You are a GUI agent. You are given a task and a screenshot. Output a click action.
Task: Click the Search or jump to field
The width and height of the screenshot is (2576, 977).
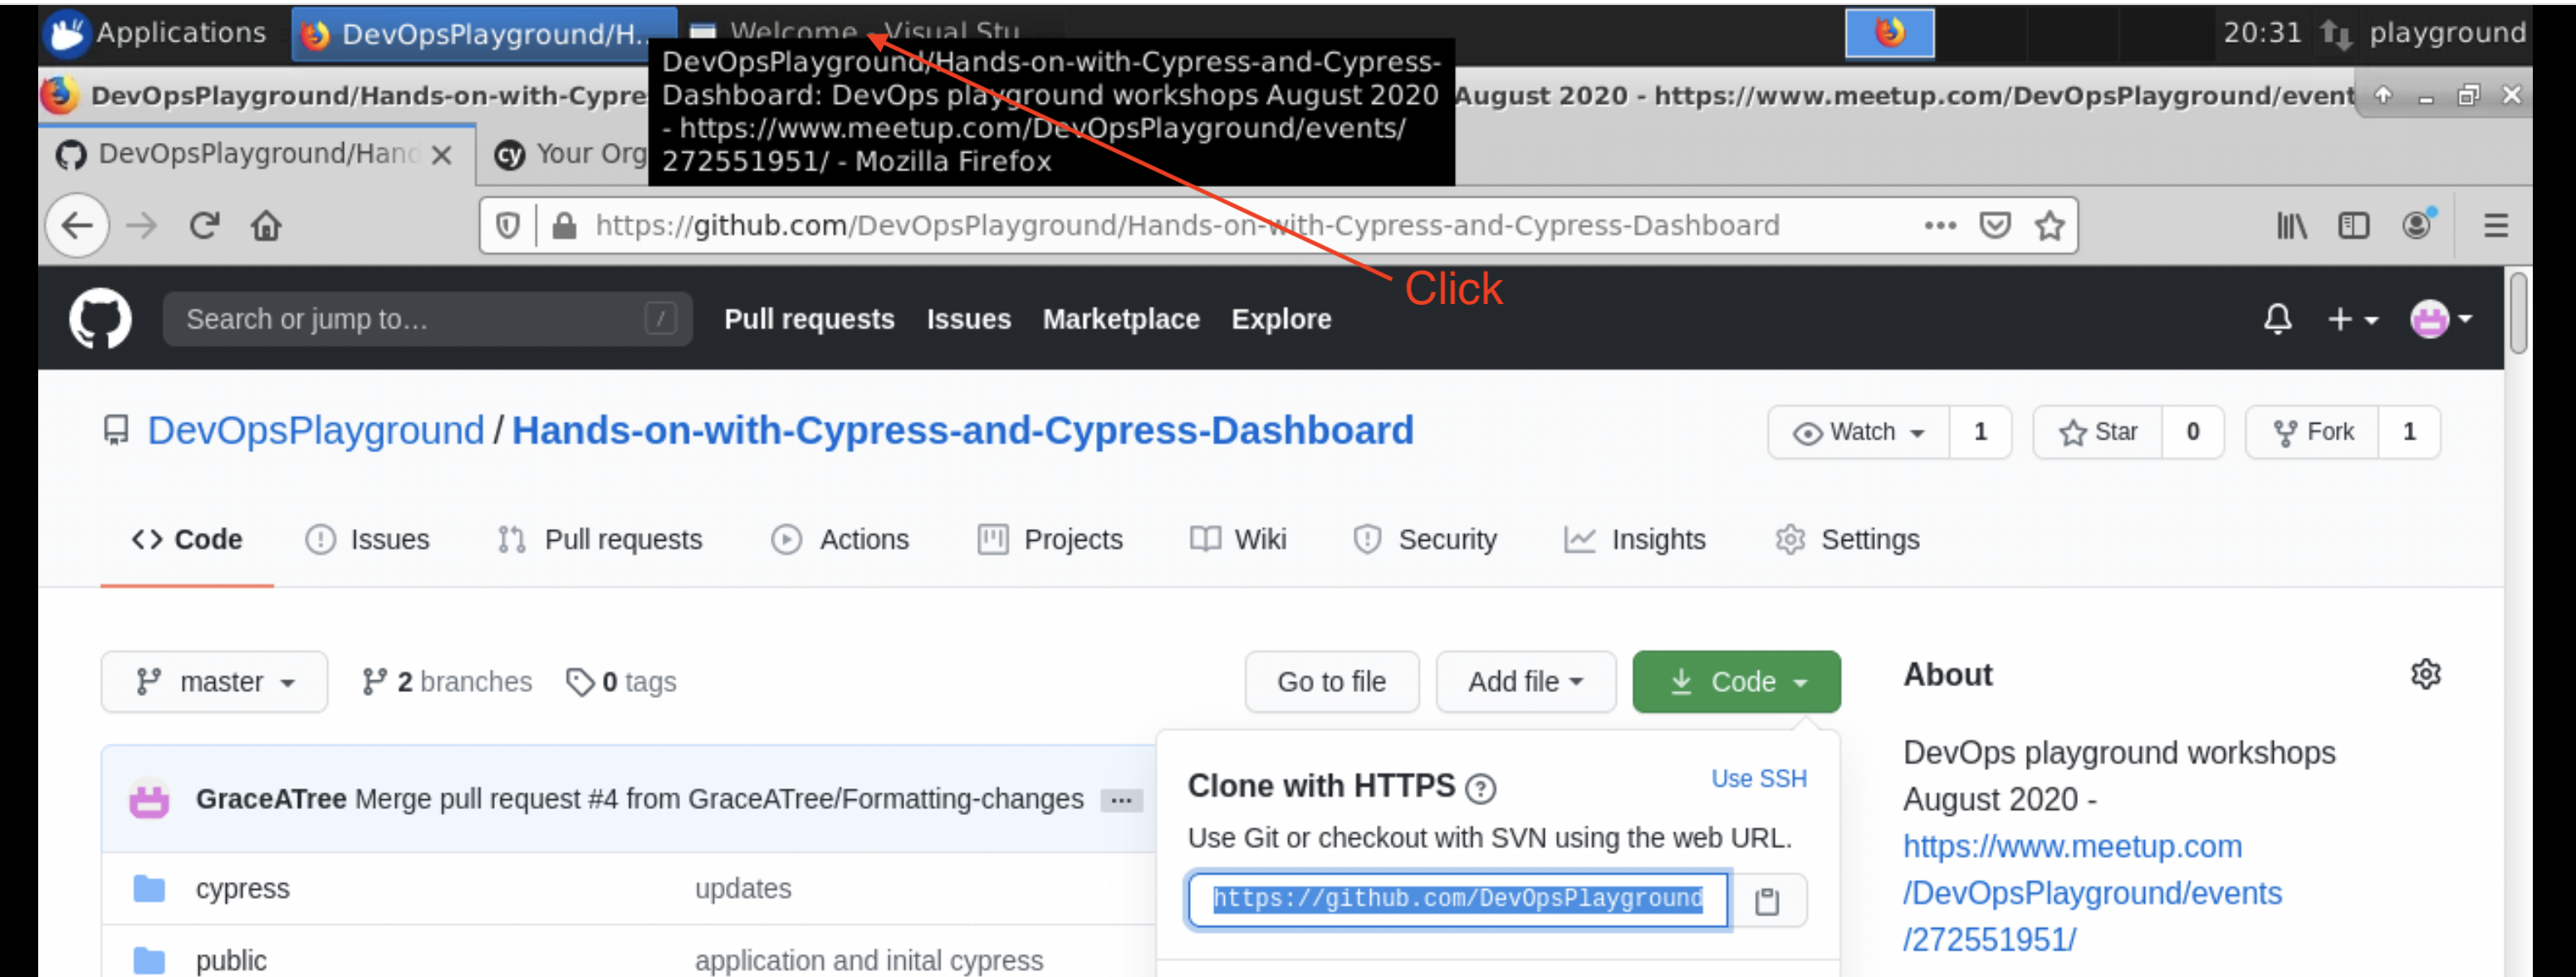(x=427, y=319)
